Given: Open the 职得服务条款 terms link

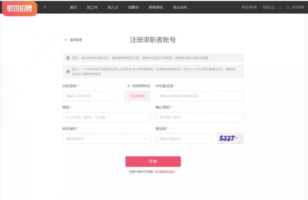Looking at the screenshot, I should (165, 172).
